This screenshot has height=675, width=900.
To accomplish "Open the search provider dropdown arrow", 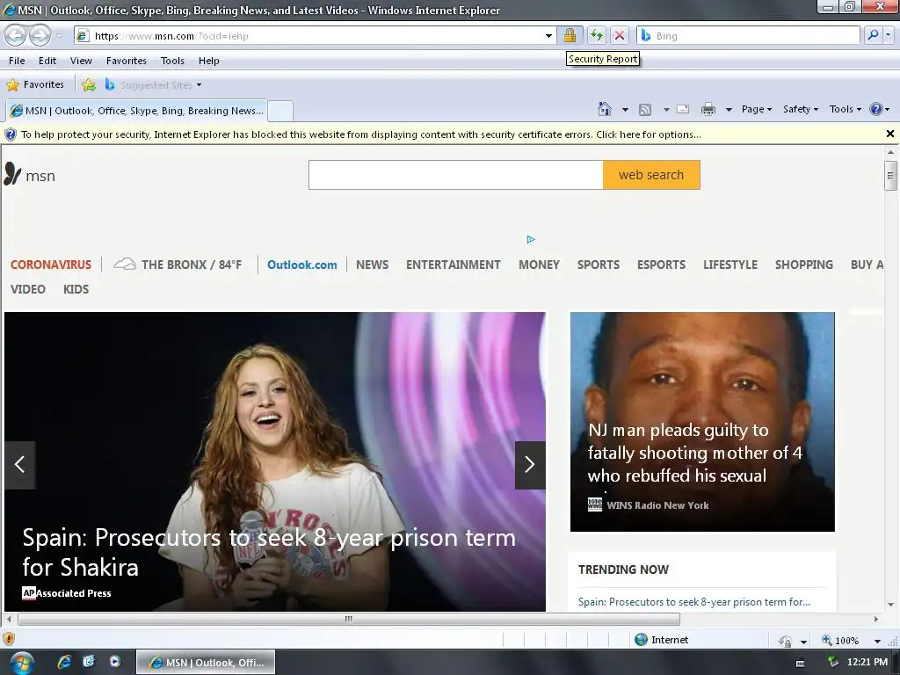I will point(889,35).
